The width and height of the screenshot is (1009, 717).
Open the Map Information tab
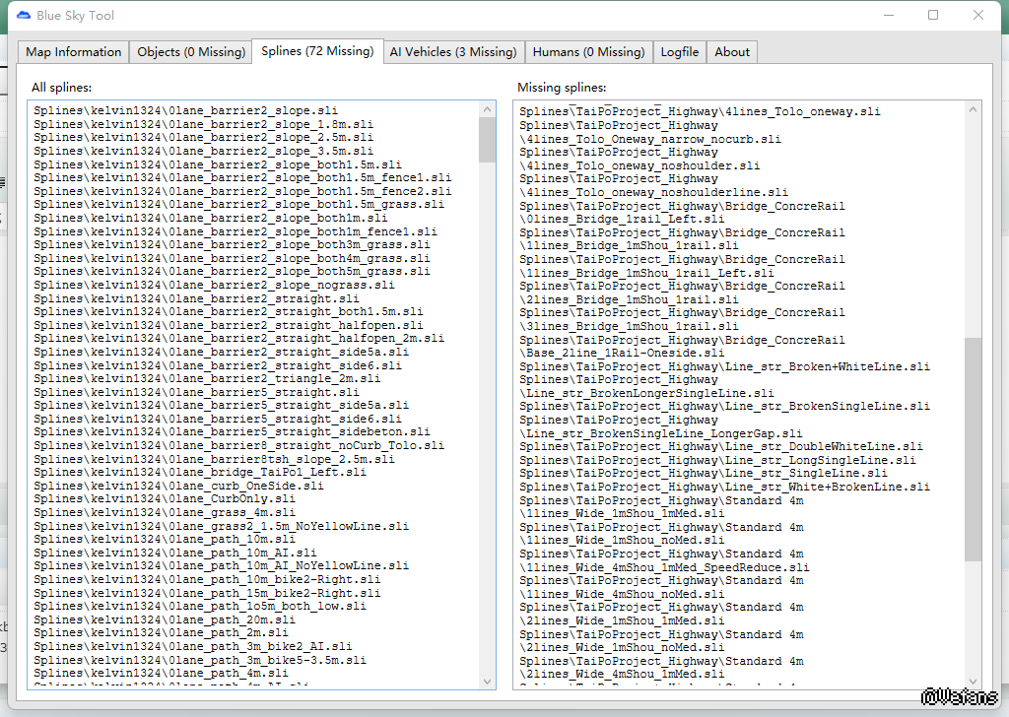(x=74, y=52)
